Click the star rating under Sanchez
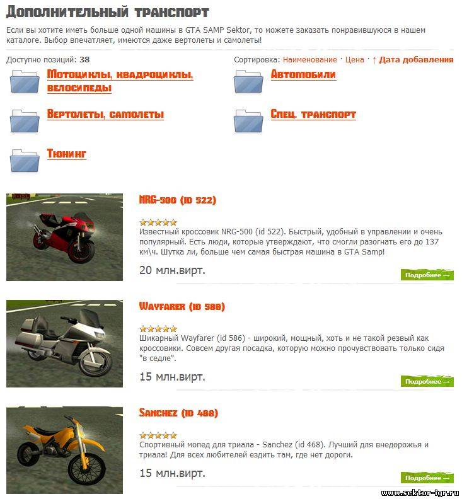 click(x=158, y=435)
